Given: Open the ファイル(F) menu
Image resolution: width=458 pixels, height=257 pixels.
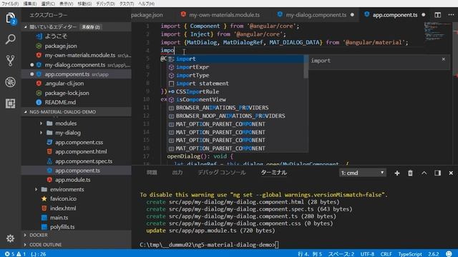Looking at the screenshot, I should click(10, 4).
